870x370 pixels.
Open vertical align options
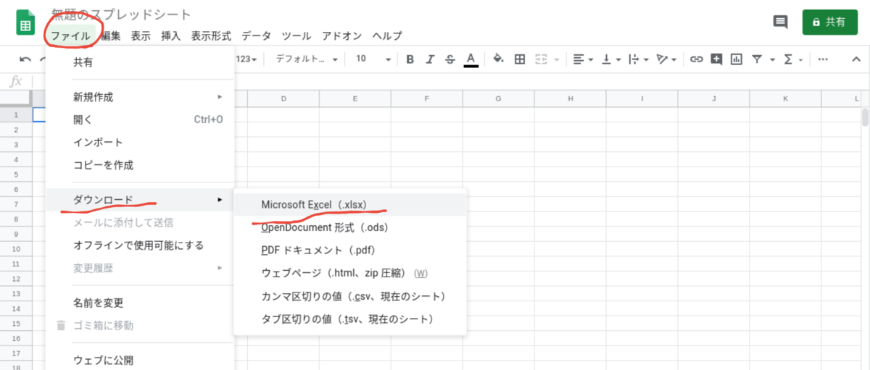[610, 59]
